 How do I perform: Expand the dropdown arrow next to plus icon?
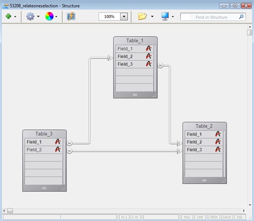15,17
